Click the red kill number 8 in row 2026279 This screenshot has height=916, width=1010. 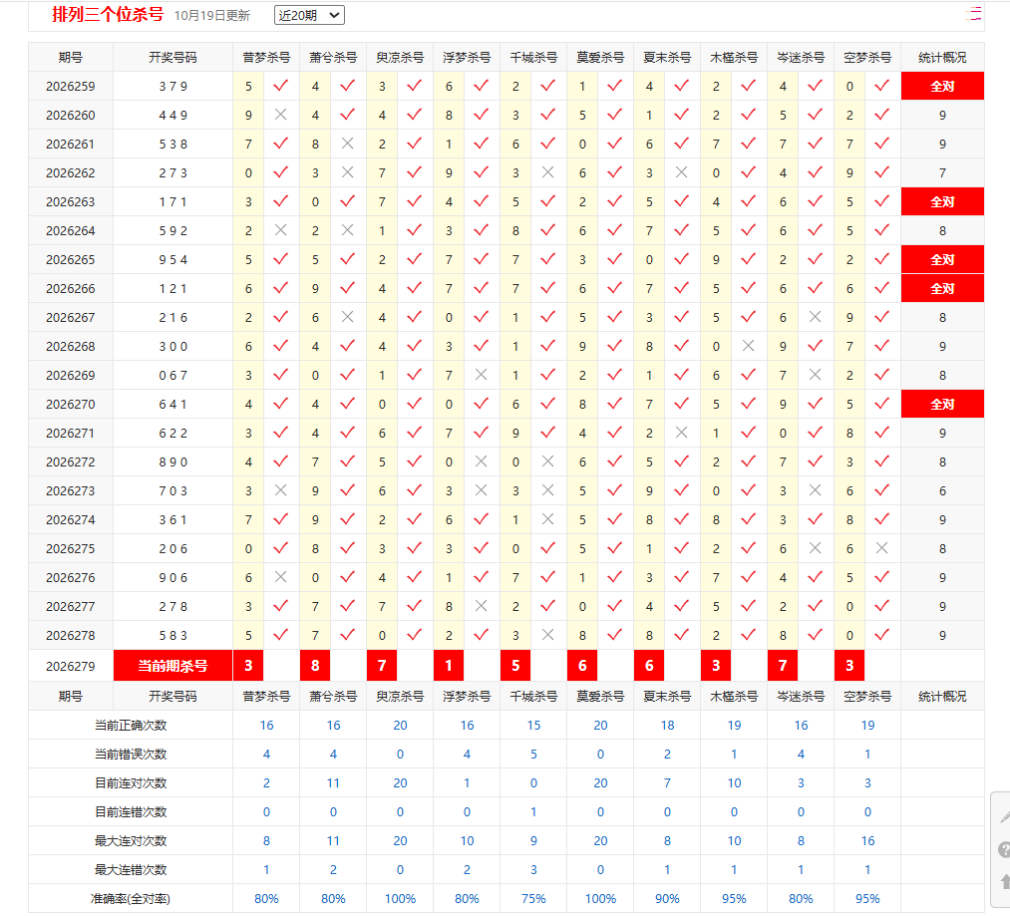[315, 666]
